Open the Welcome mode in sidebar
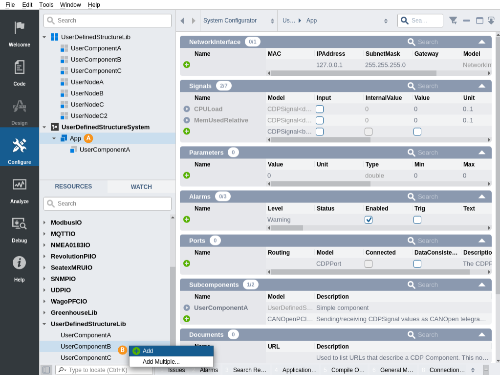Screen dimensions: 500x375 19,32
